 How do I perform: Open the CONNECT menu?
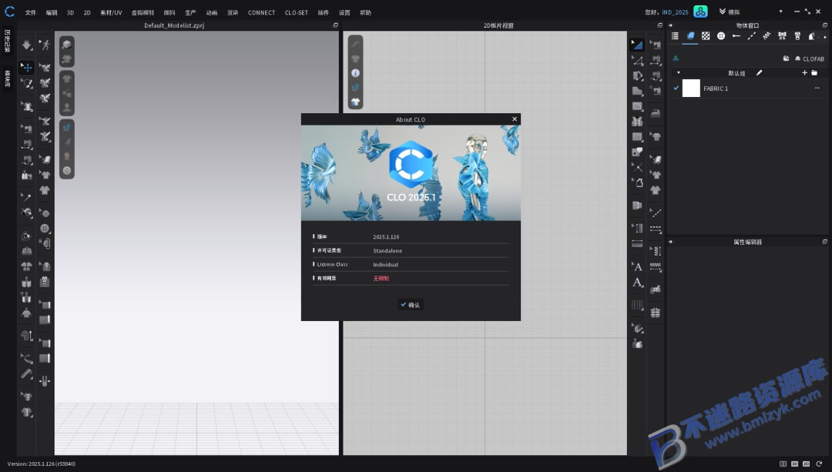262,12
